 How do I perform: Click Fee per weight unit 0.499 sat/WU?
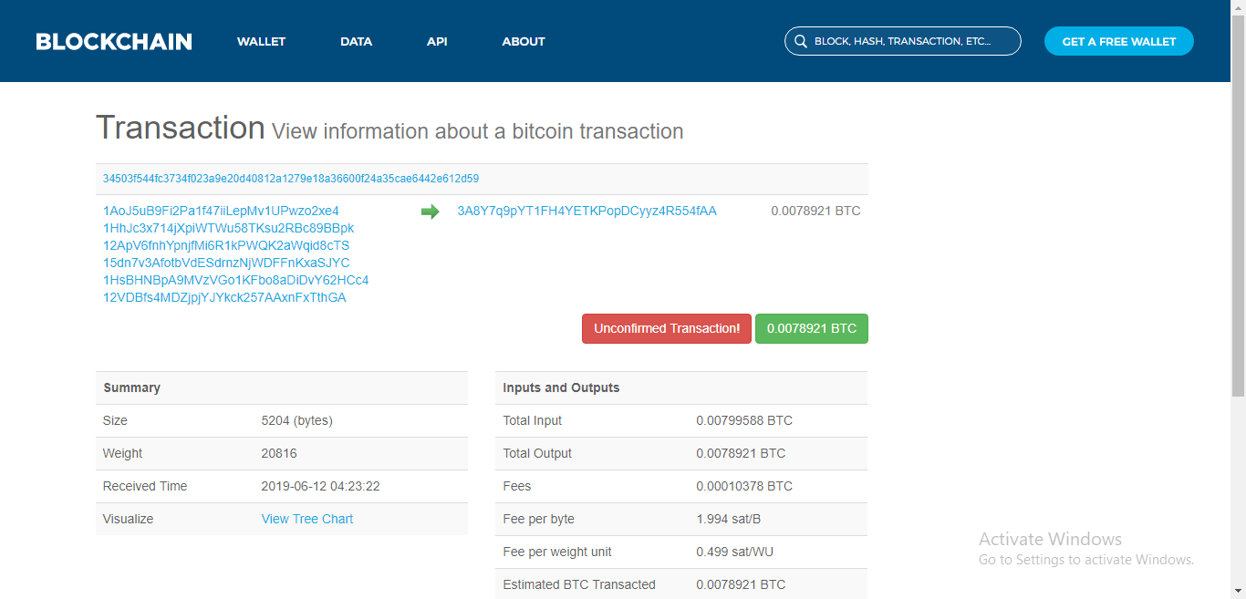[735, 552]
